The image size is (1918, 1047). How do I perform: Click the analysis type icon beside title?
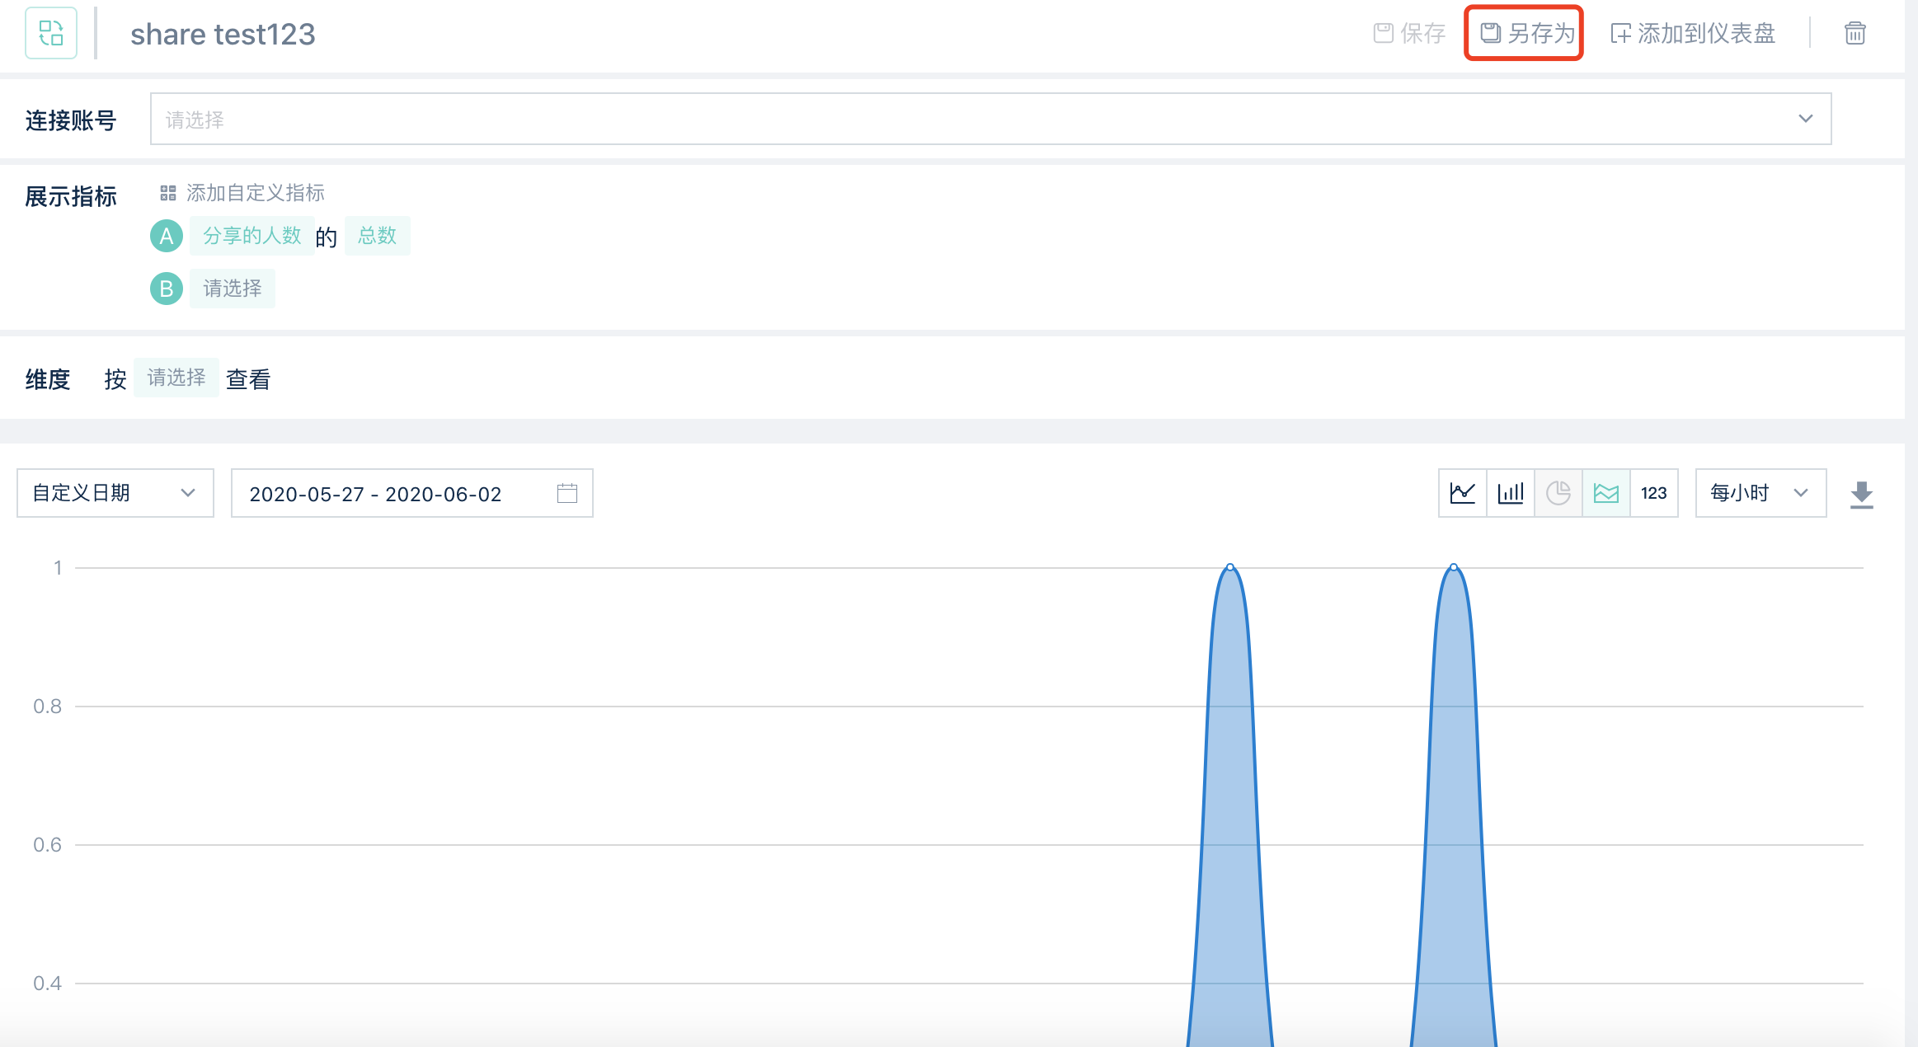[x=51, y=33]
